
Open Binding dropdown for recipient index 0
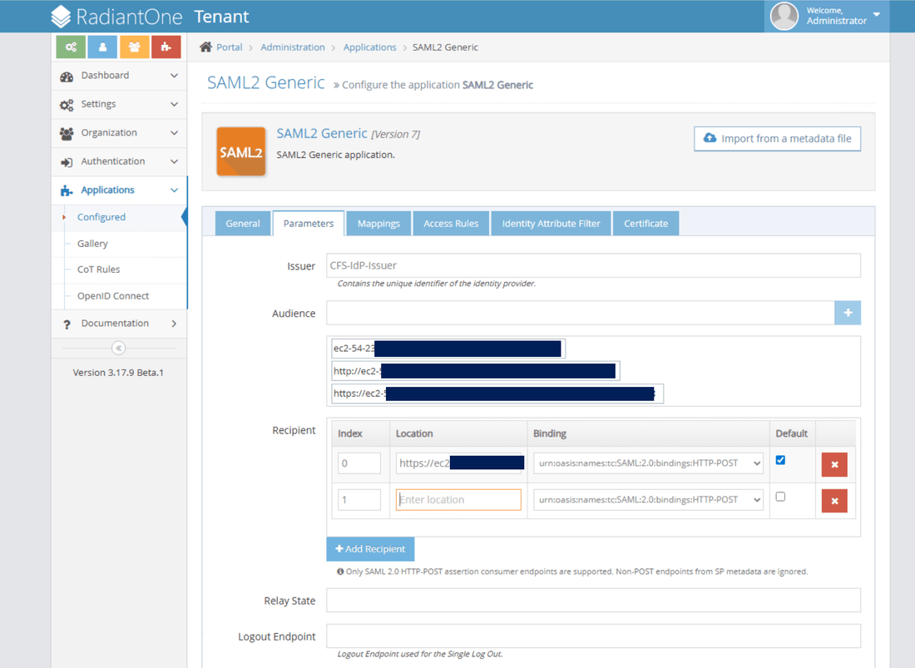coord(648,463)
